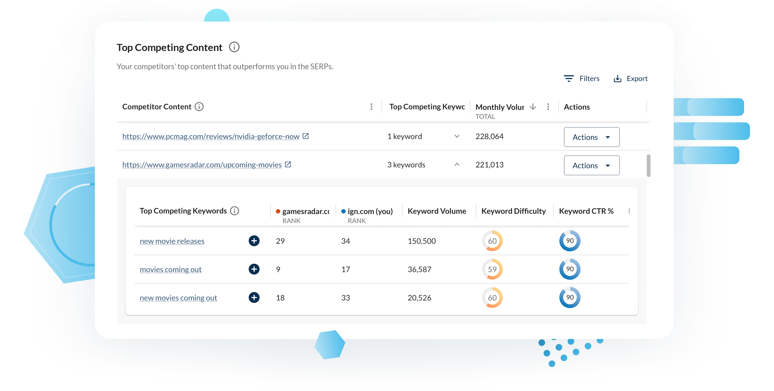This screenshot has width=774, height=391.
Task: Add 'new movies coming out' using its plus icon
Action: click(254, 297)
